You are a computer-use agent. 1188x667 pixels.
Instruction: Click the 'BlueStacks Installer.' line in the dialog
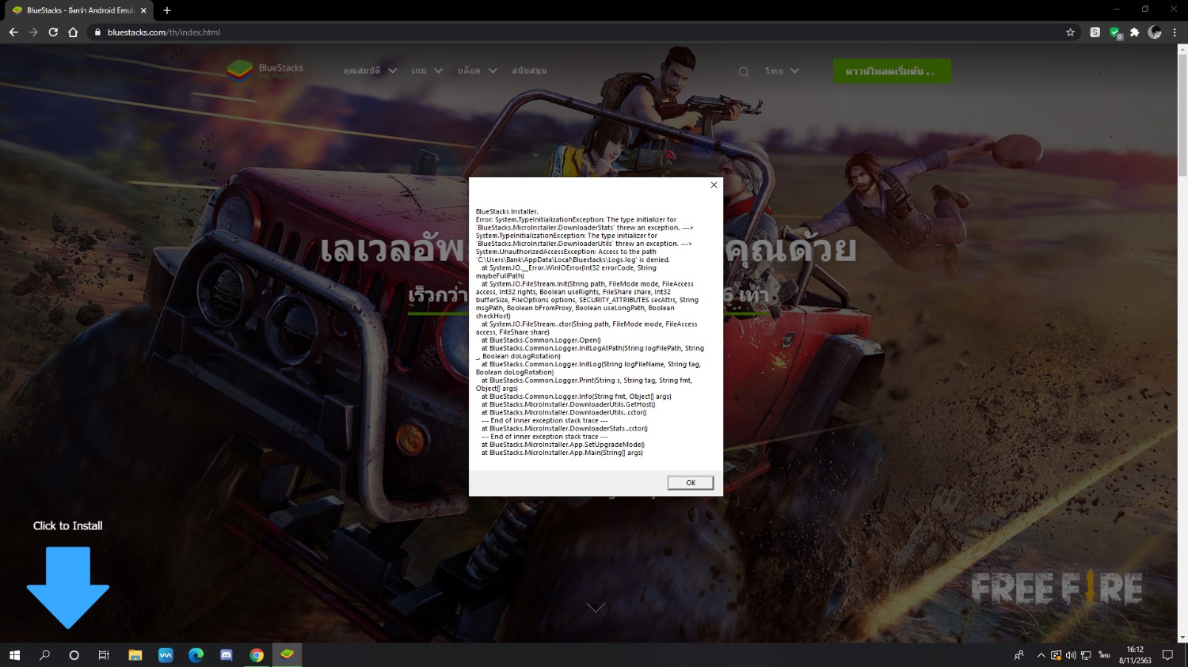click(507, 212)
